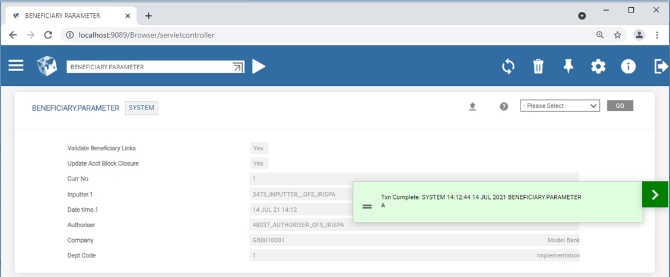
Task: Click the BENEFICIARY.PARAMETER command input field
Action: click(x=148, y=67)
